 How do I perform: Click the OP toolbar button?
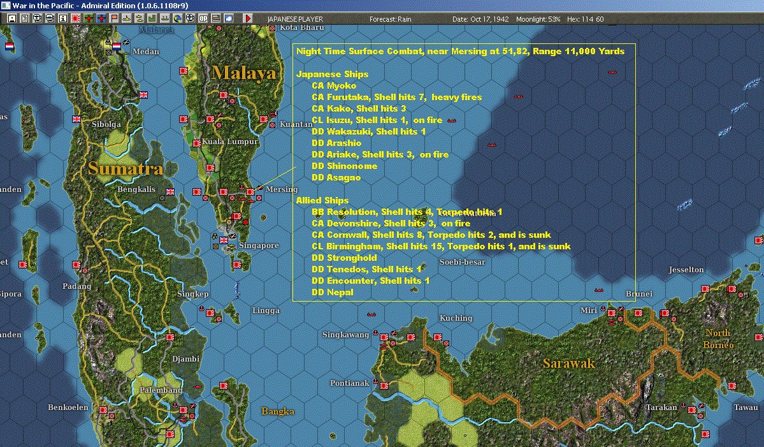[203, 18]
